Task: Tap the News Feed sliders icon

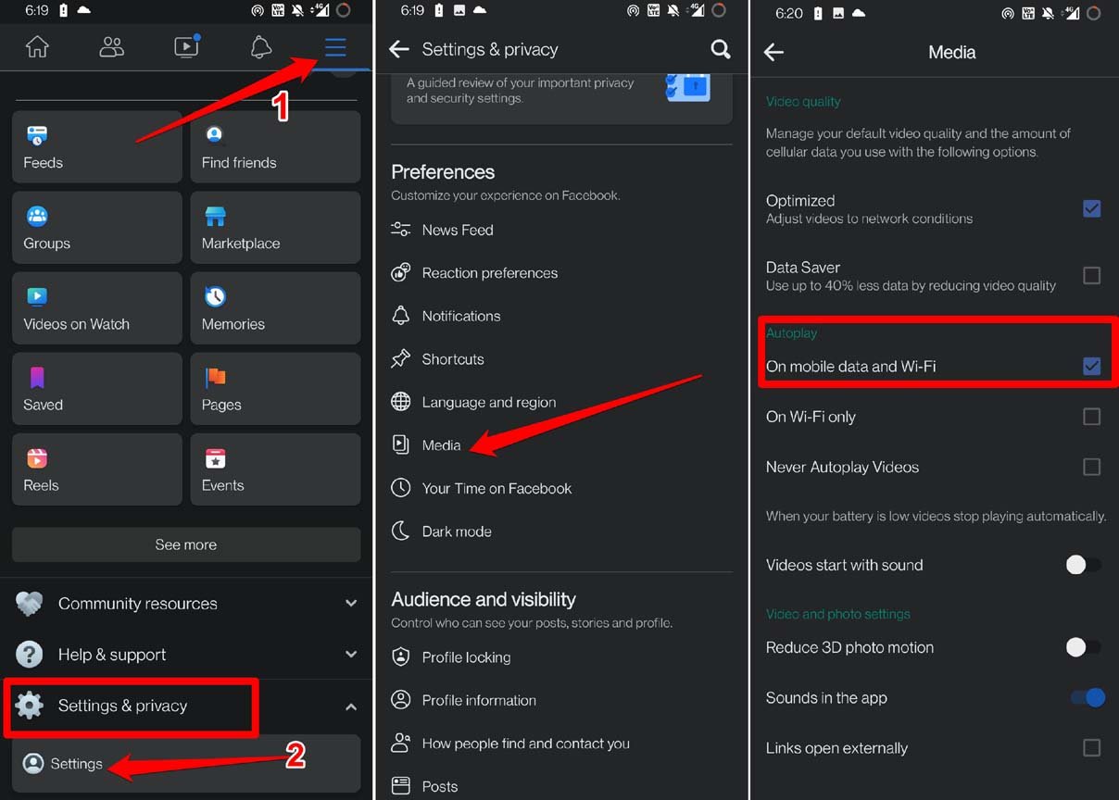Action: [x=400, y=230]
